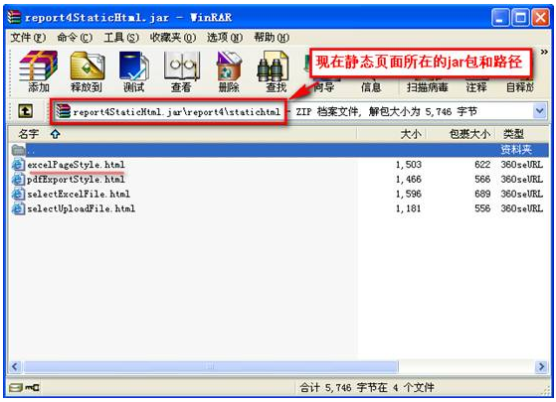556x402 pixels.
Task: Open the archive path dropdown arrow
Action: point(540,111)
